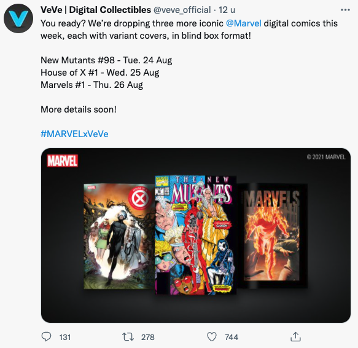
Task: Open the share tweet icon
Action: (x=295, y=337)
